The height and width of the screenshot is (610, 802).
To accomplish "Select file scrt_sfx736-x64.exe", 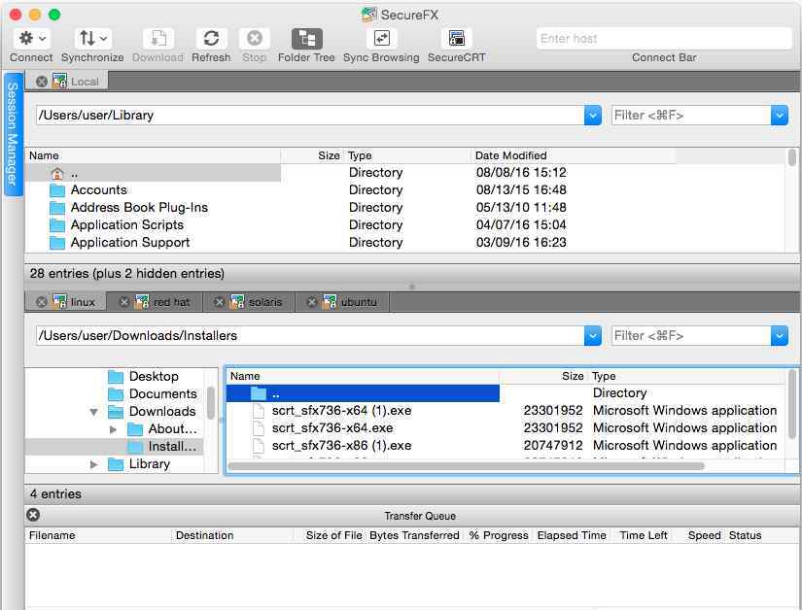I will (332, 428).
